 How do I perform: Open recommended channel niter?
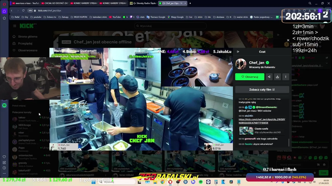tap(31, 134)
